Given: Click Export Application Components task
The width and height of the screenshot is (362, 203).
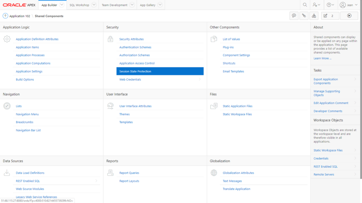Looking at the screenshot, I should [326, 81].
